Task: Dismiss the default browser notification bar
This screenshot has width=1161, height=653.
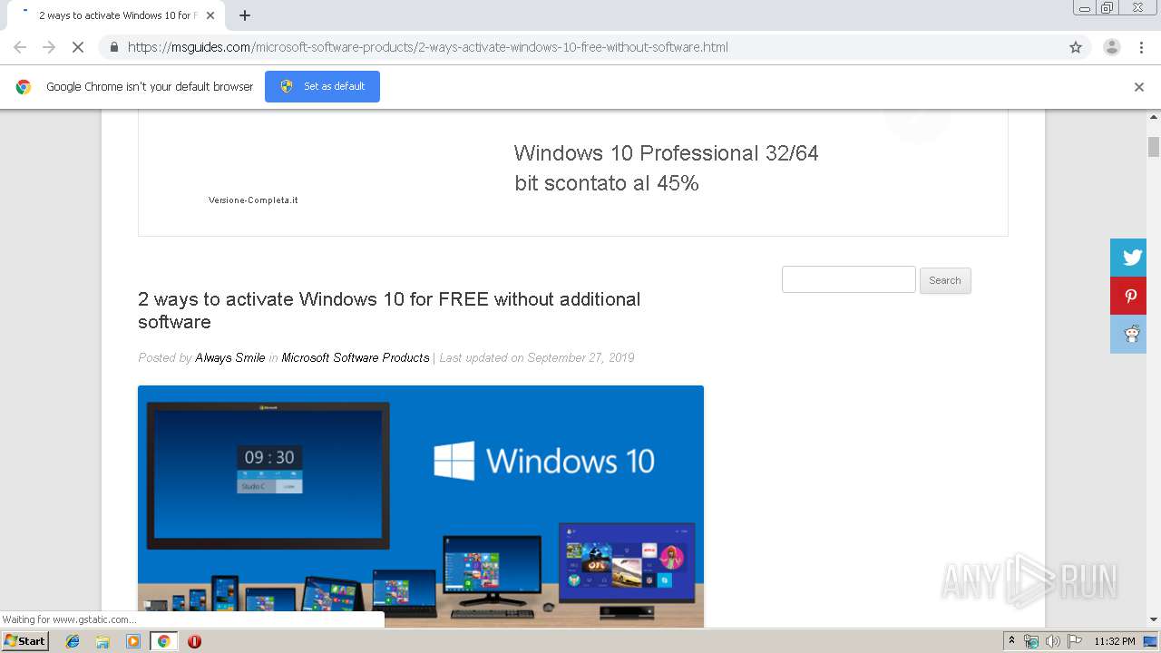Action: tap(1139, 87)
